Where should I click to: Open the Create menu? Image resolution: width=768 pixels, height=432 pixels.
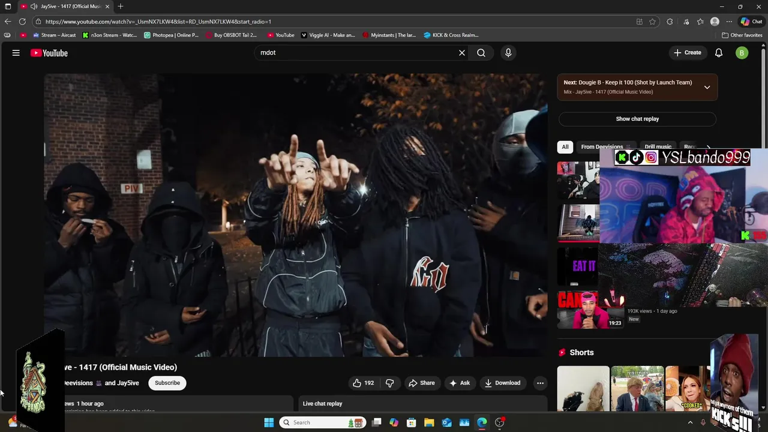click(687, 53)
